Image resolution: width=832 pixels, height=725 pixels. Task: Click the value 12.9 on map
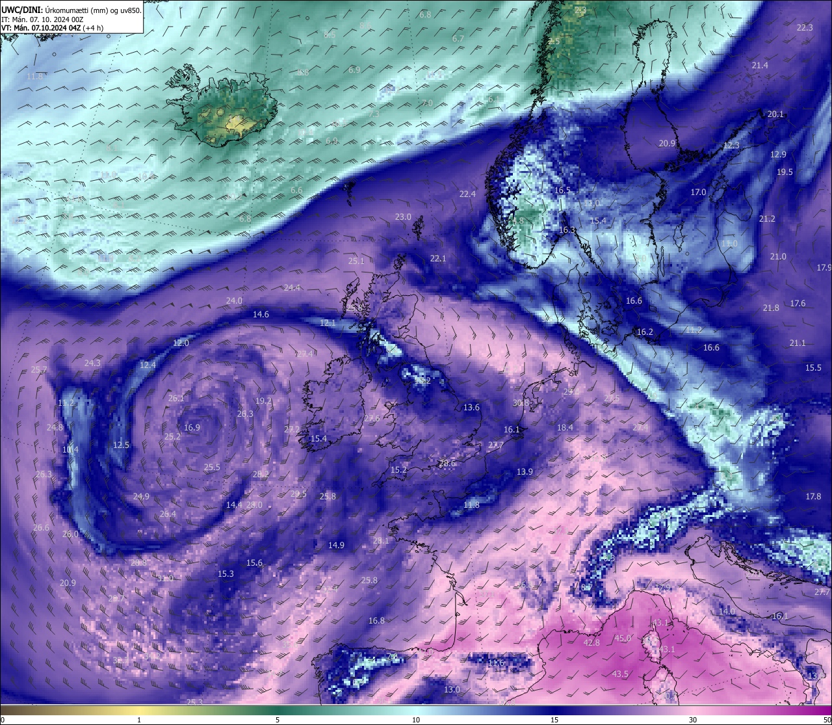[x=778, y=154]
